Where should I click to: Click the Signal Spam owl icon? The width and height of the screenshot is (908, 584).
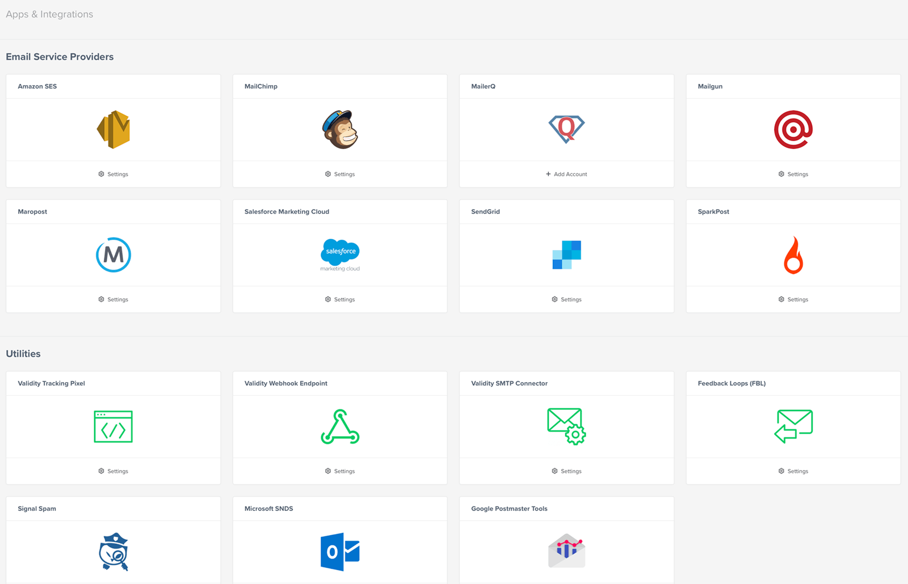pyautogui.click(x=113, y=552)
